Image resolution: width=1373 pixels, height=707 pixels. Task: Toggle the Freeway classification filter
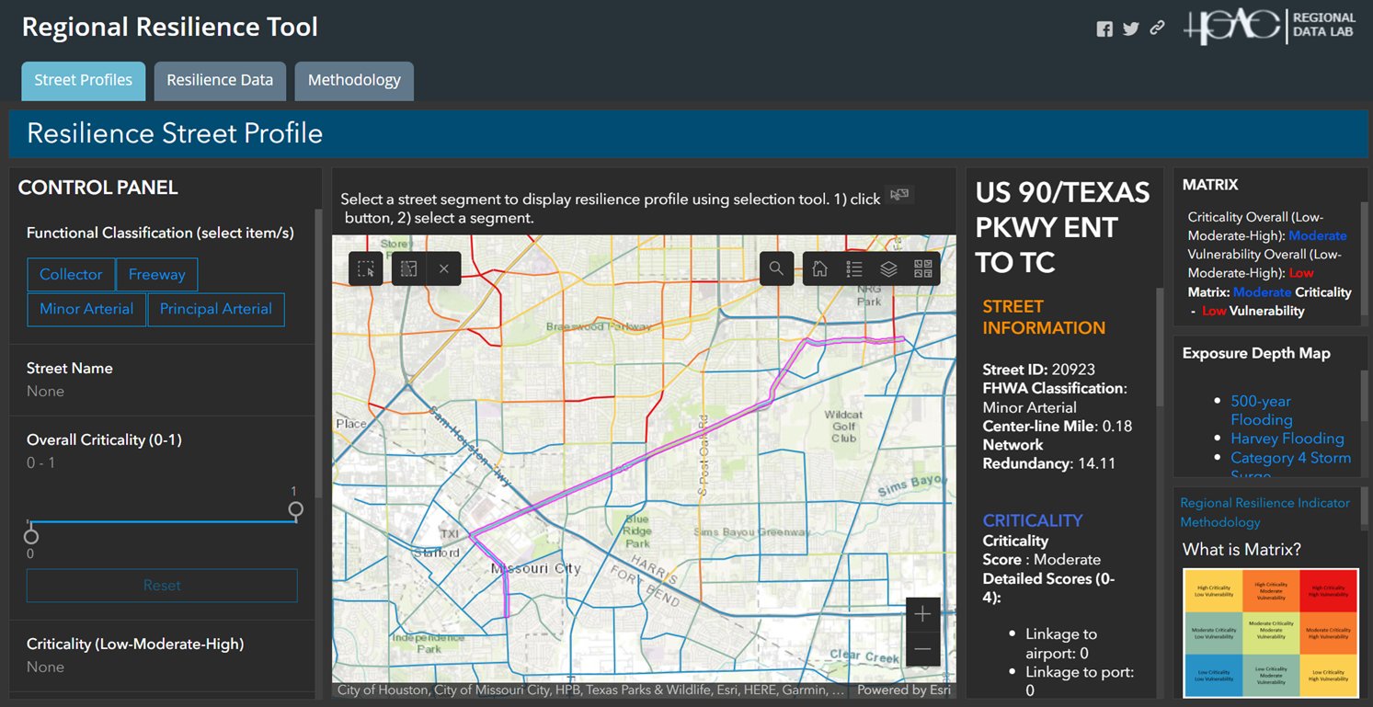pyautogui.click(x=157, y=274)
